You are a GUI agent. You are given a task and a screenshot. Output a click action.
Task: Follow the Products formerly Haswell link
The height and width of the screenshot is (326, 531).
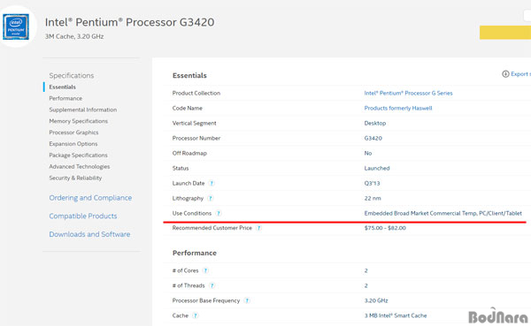[398, 108]
